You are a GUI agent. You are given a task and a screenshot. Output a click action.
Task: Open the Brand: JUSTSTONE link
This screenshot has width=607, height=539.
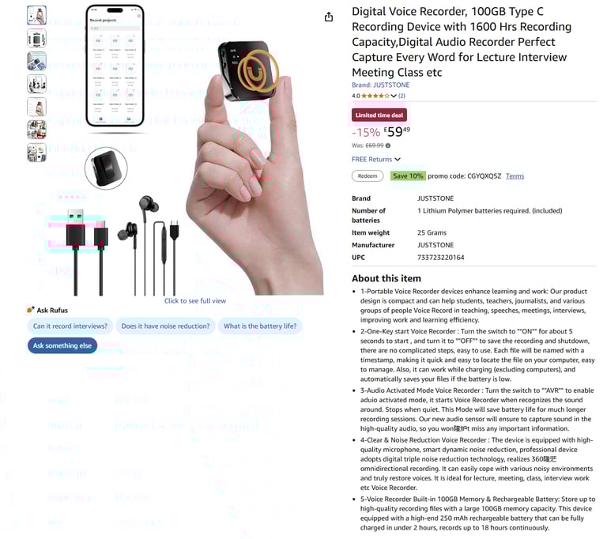pyautogui.click(x=380, y=85)
